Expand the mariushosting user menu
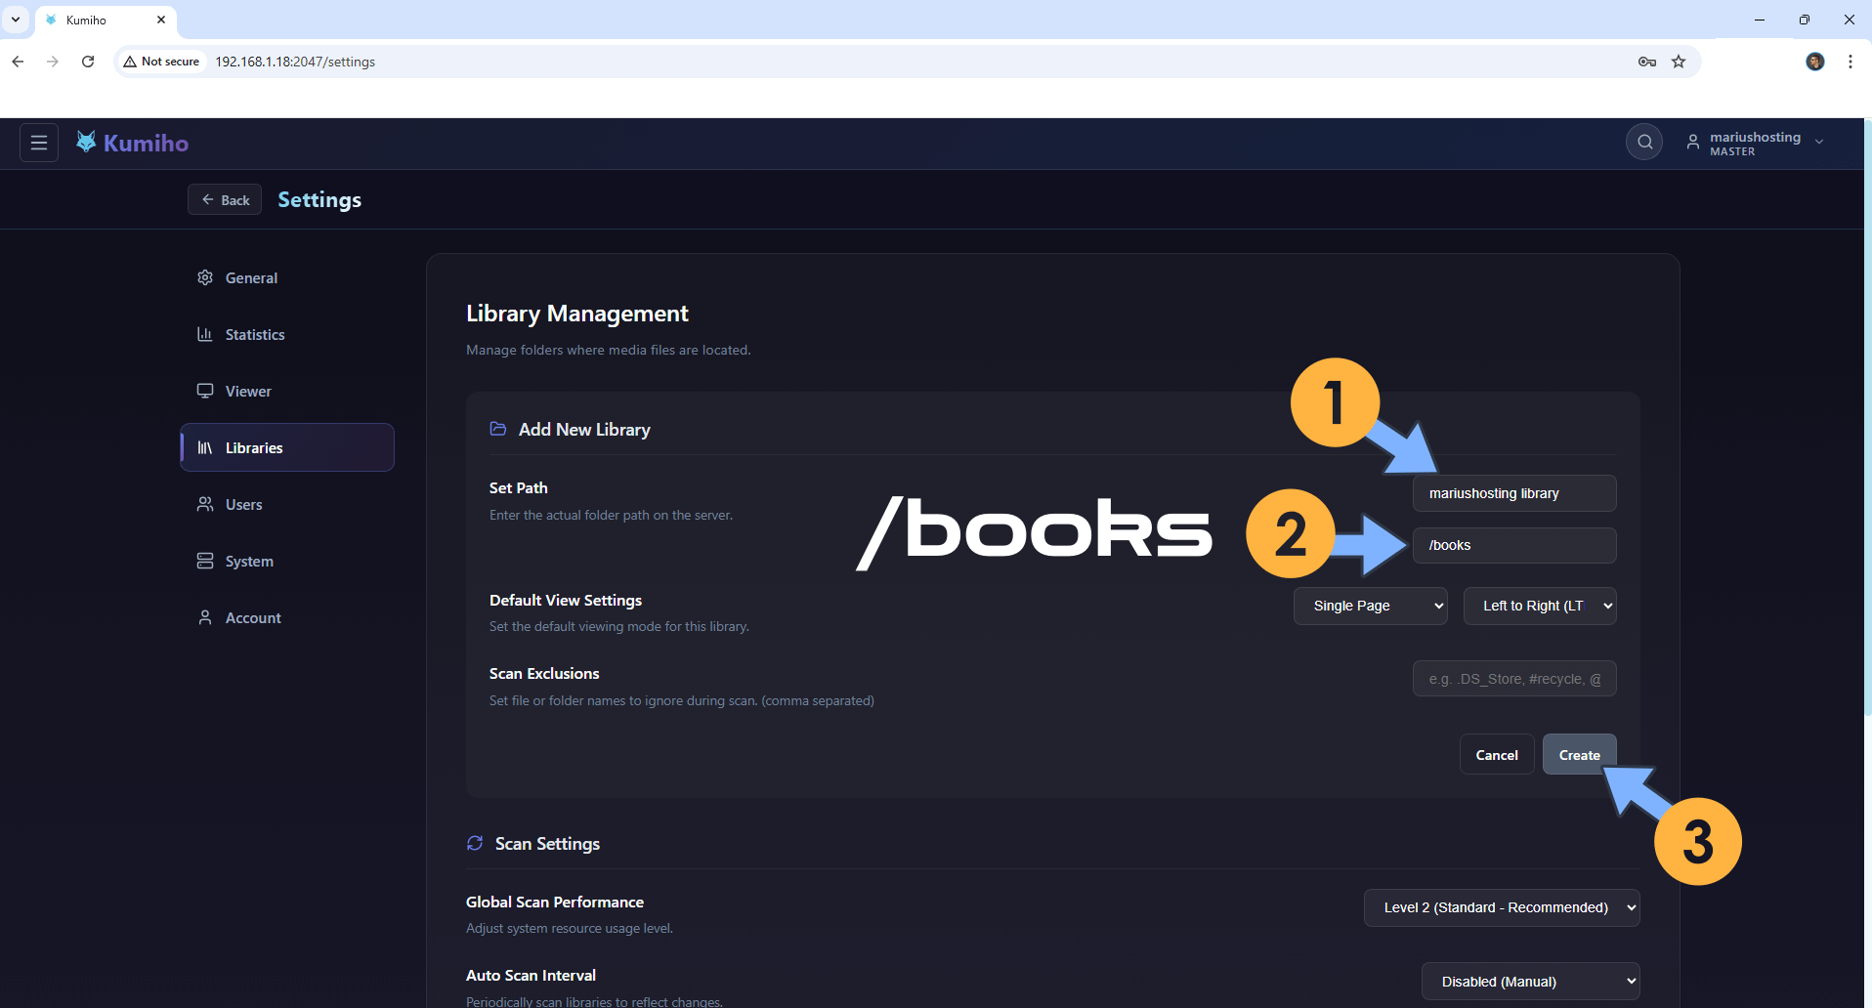The image size is (1872, 1008). [x=1756, y=143]
